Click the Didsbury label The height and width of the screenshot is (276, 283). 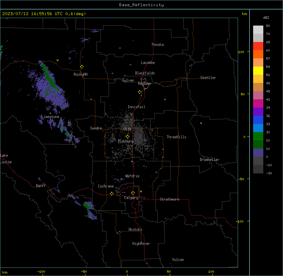click(126, 141)
